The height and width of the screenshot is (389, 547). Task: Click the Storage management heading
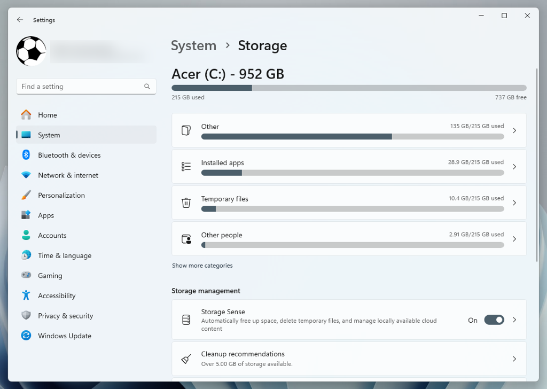click(x=206, y=291)
